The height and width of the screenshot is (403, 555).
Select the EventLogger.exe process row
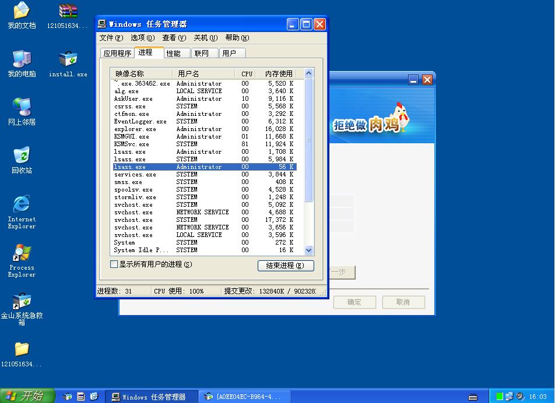205,121
